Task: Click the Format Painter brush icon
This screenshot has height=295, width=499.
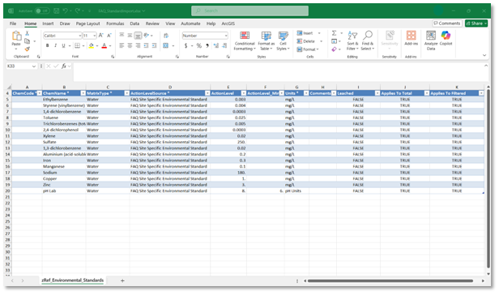Action: coord(27,49)
